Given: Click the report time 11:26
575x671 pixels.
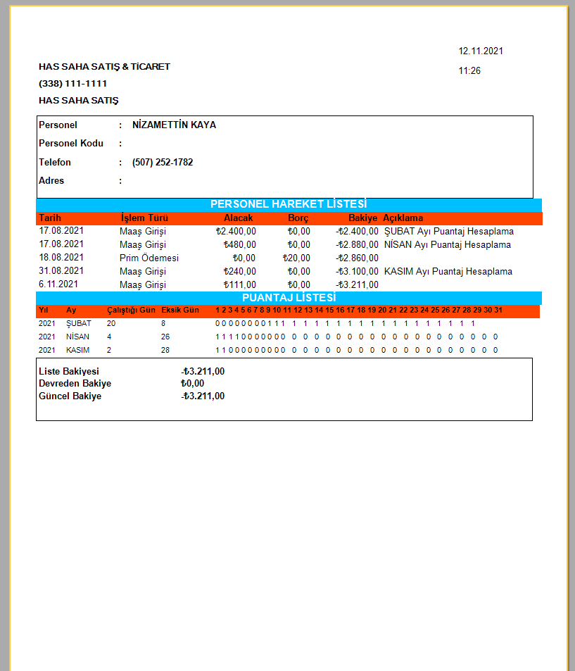Looking at the screenshot, I should 469,71.
